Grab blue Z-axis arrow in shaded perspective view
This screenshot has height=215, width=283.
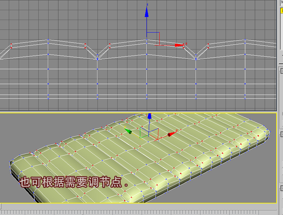tap(149, 116)
